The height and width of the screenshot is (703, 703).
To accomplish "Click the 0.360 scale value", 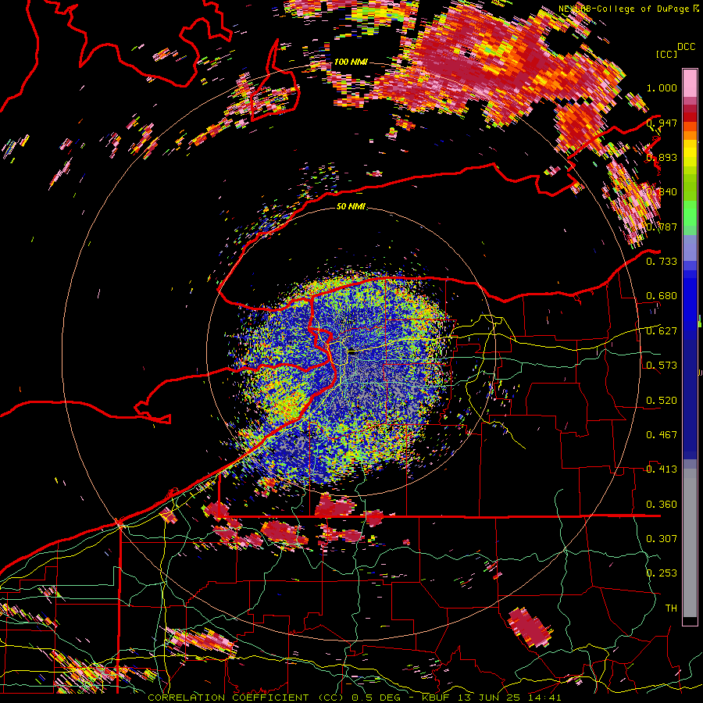I will (662, 505).
